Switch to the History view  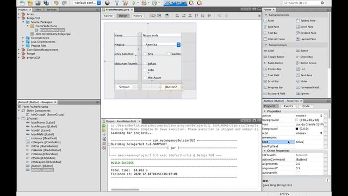(x=138, y=16)
